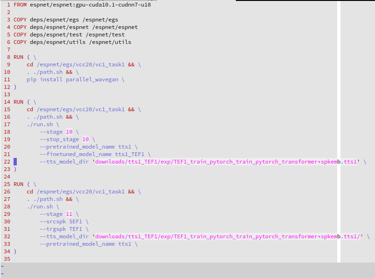Click --pretrained_model_name tts1 on line 20

(85, 147)
